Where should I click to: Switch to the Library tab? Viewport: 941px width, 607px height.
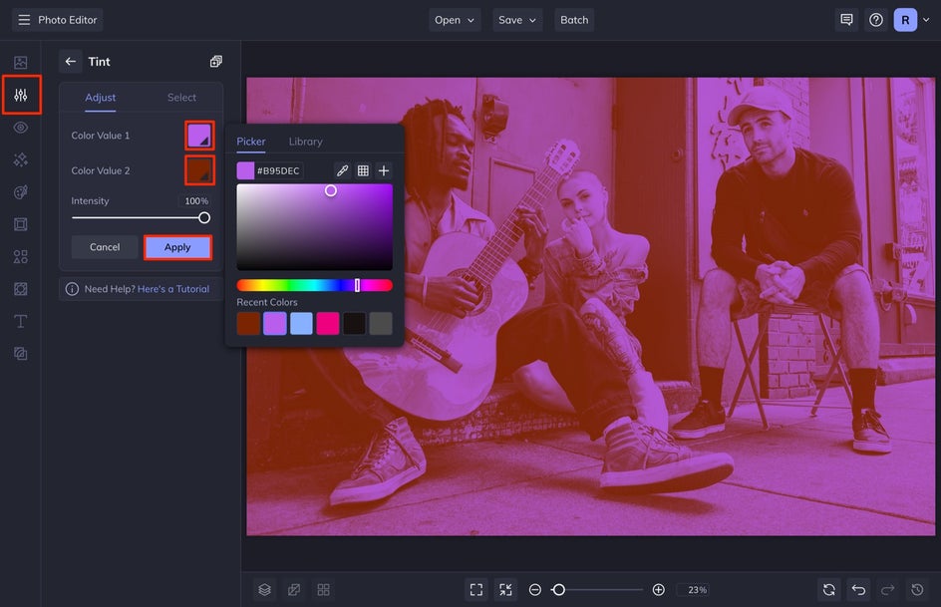pos(305,142)
